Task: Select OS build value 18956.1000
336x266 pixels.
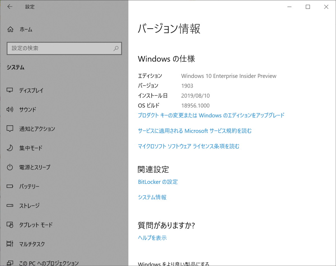Action: click(x=195, y=106)
